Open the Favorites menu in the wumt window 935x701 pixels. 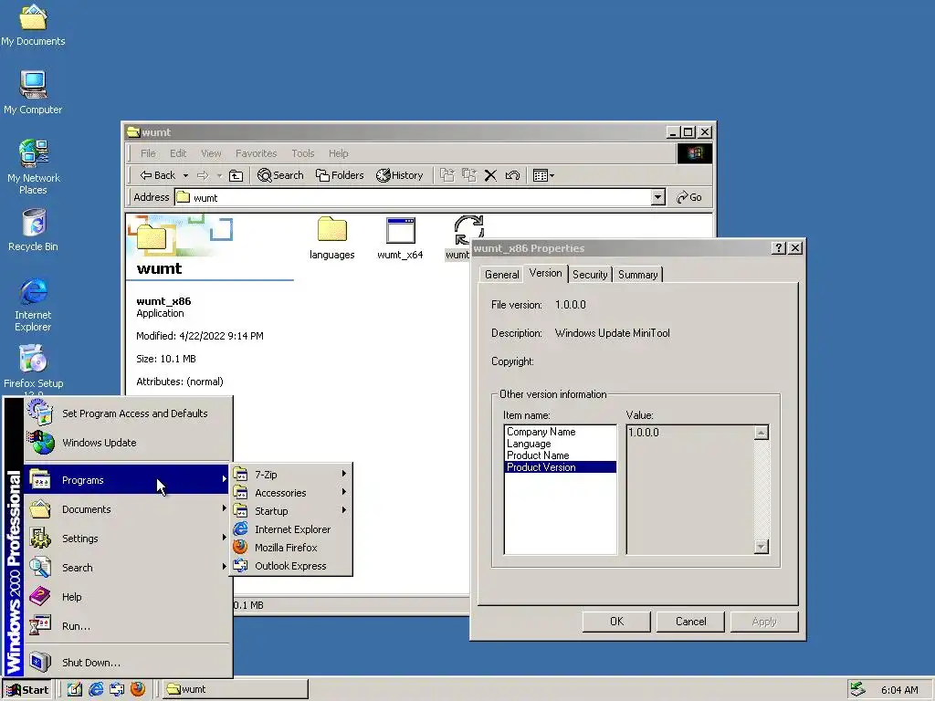tap(256, 153)
